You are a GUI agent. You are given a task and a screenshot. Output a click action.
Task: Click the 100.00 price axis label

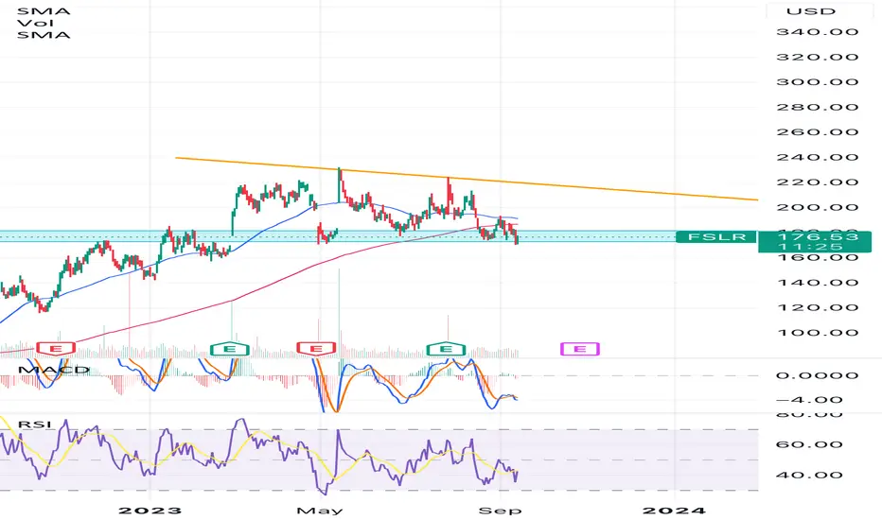pyautogui.click(x=818, y=332)
